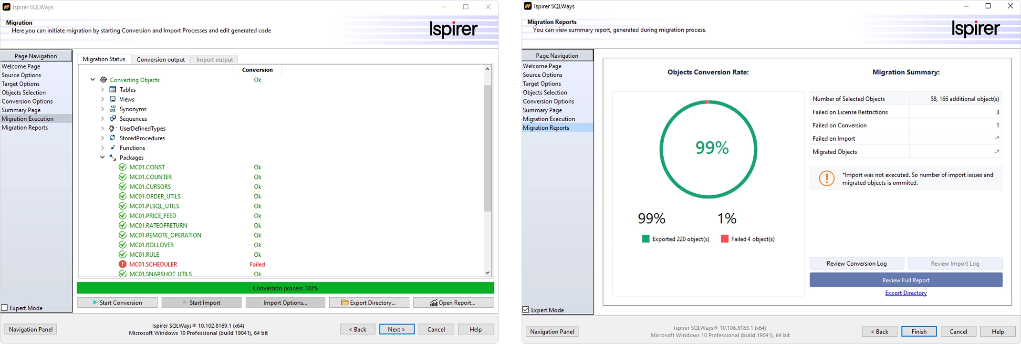Click green check icon beside MC01.ORDER_UTILS
The image size is (1021, 344).
(x=123, y=196)
